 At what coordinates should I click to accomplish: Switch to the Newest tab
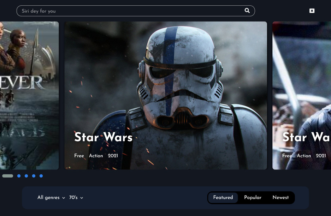pos(280,197)
